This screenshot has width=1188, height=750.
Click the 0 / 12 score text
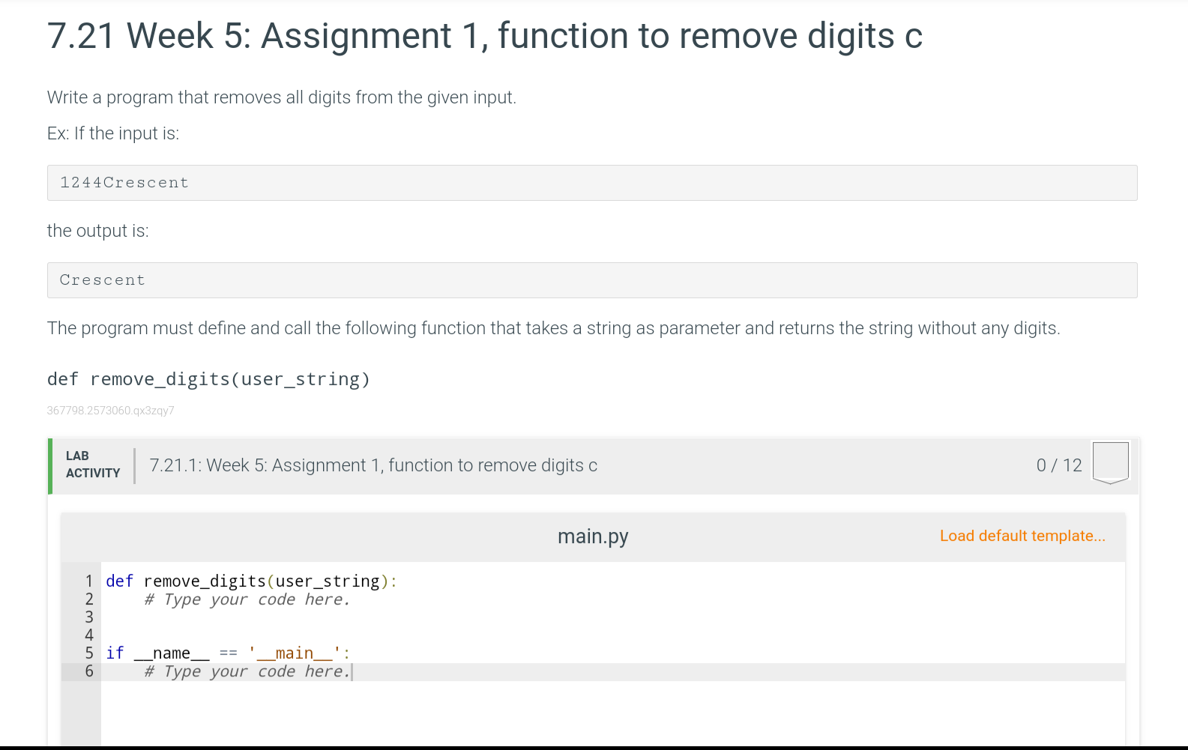pos(1059,465)
